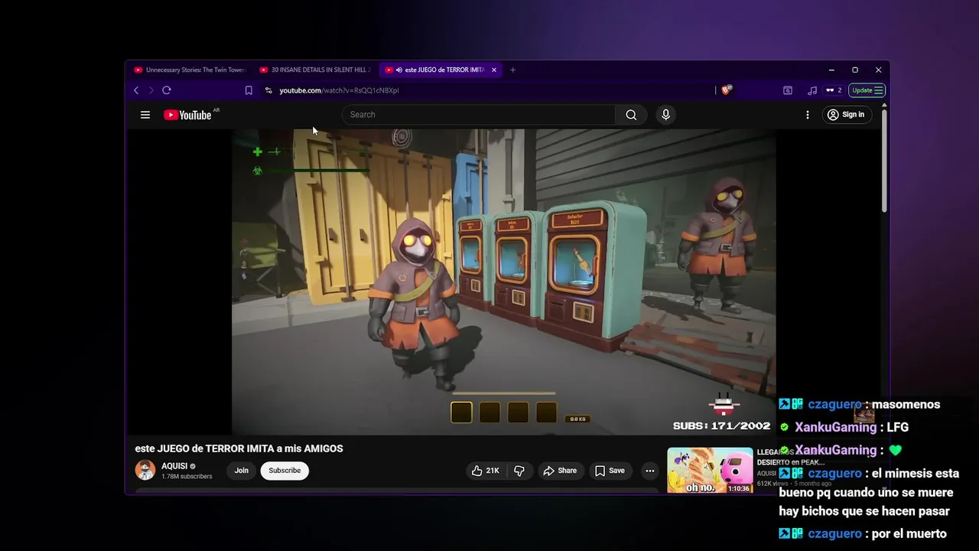Like the video with 21K thumbs up

point(486,471)
